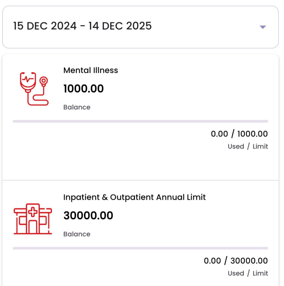Click the red hospital building icon
284x286 pixels.
click(33, 219)
